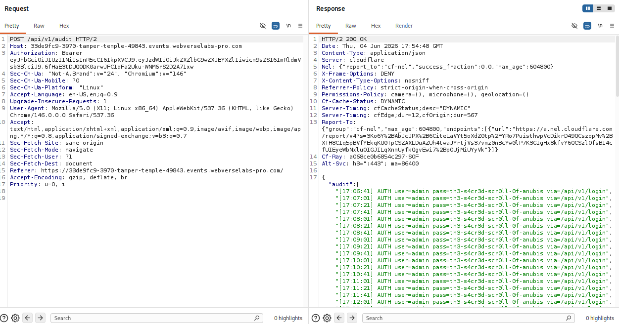Toggle line wrap icon in Response pane
Image resolution: width=619 pixels, height=324 pixels.
pyautogui.click(x=587, y=26)
